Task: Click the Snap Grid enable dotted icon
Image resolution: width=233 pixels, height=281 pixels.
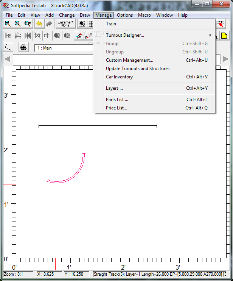Action: point(82,23)
